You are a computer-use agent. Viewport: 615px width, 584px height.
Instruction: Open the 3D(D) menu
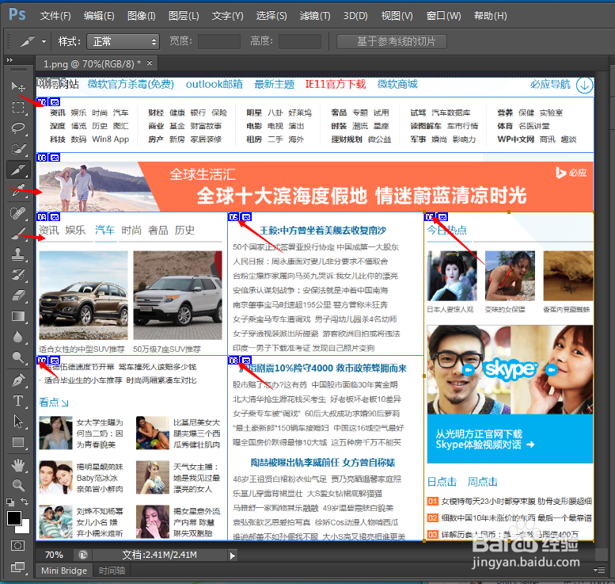click(355, 16)
